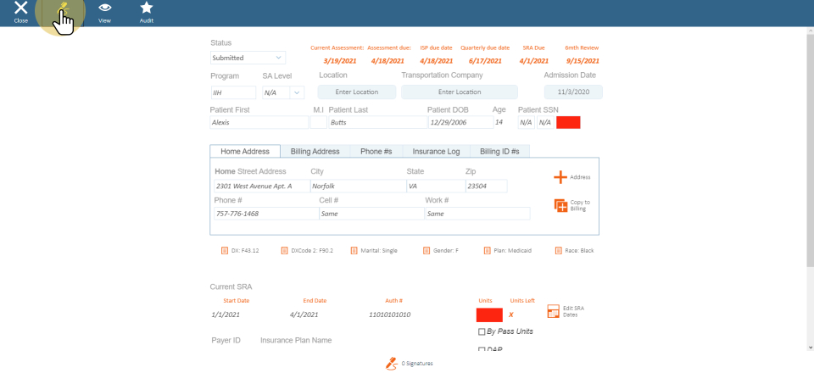The image size is (814, 373).
Task: Open the Edit SRA Dates calendar icon
Action: tap(553, 312)
